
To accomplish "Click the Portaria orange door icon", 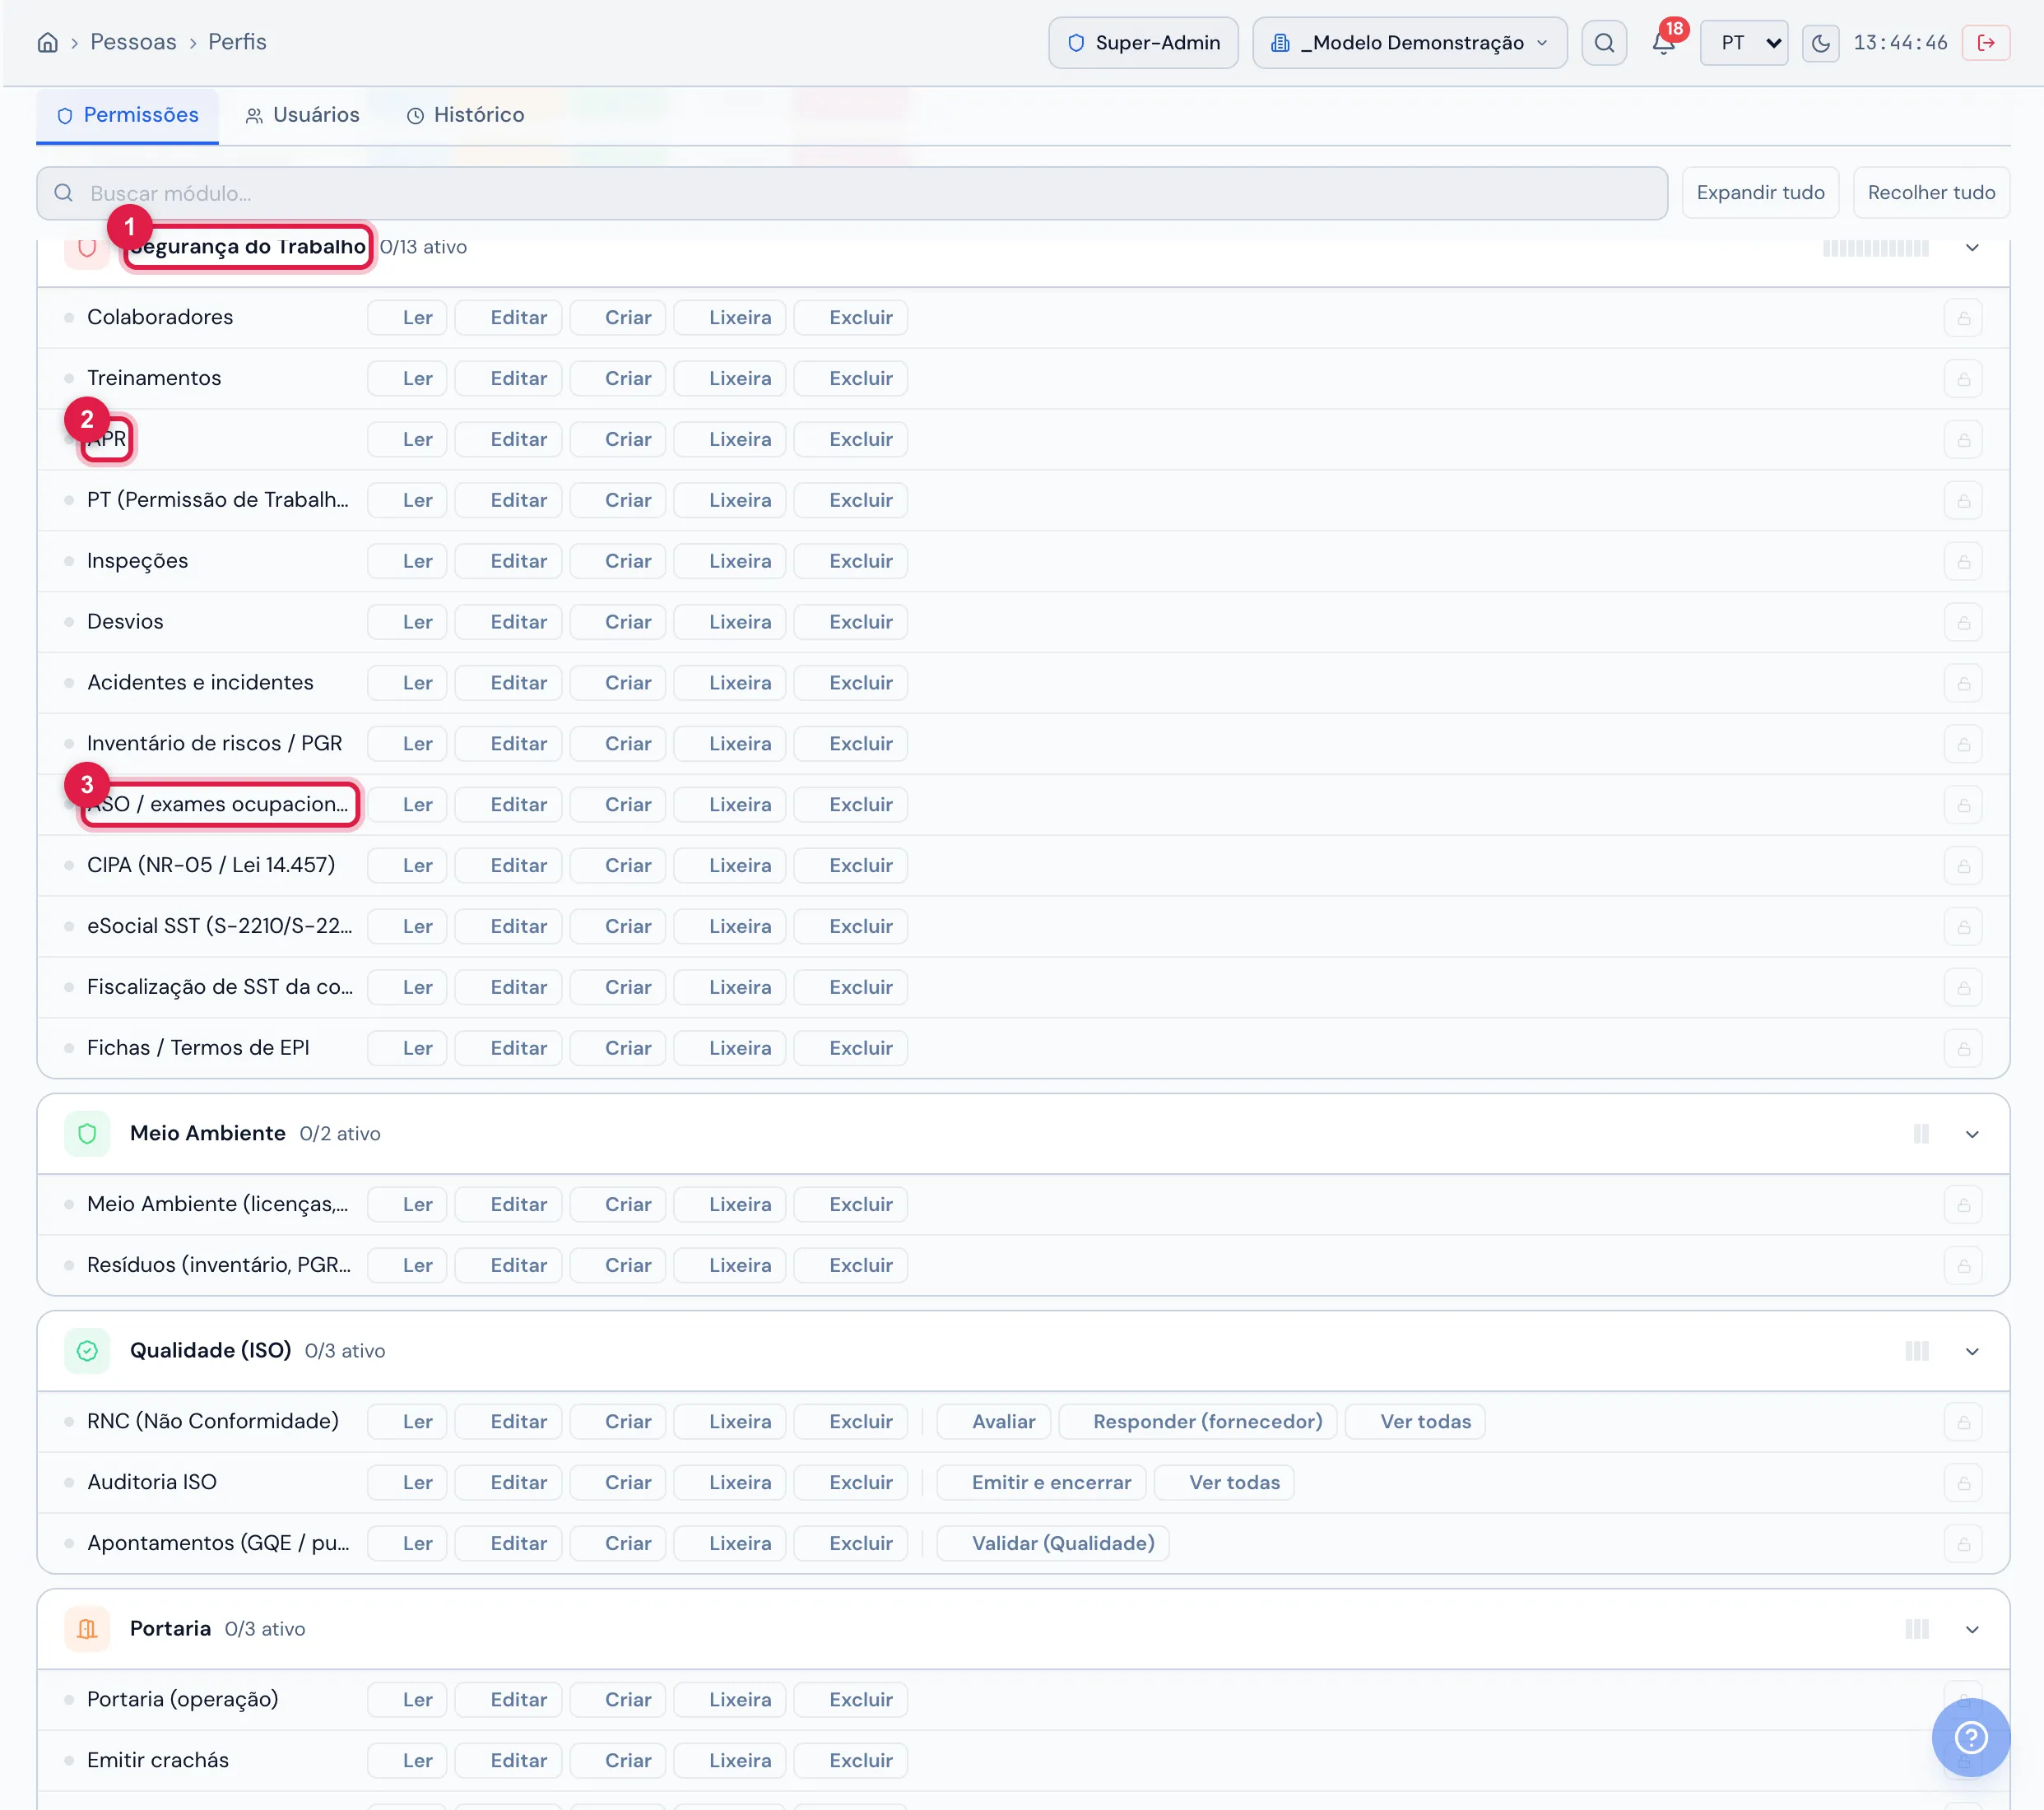I will coord(87,1629).
